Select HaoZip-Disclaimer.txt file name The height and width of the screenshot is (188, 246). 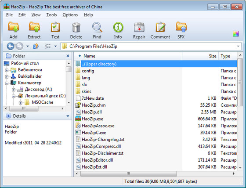pos(103,153)
